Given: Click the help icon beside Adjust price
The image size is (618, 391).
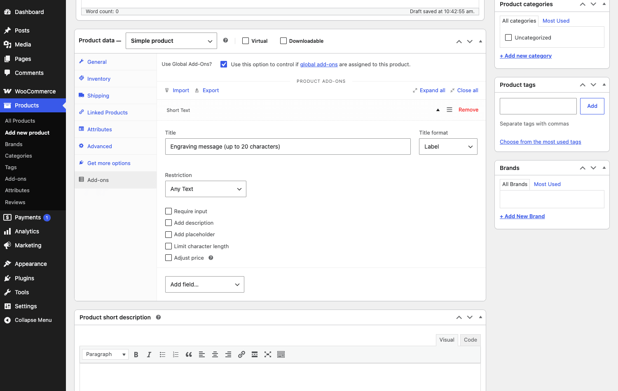Looking at the screenshot, I should point(211,258).
